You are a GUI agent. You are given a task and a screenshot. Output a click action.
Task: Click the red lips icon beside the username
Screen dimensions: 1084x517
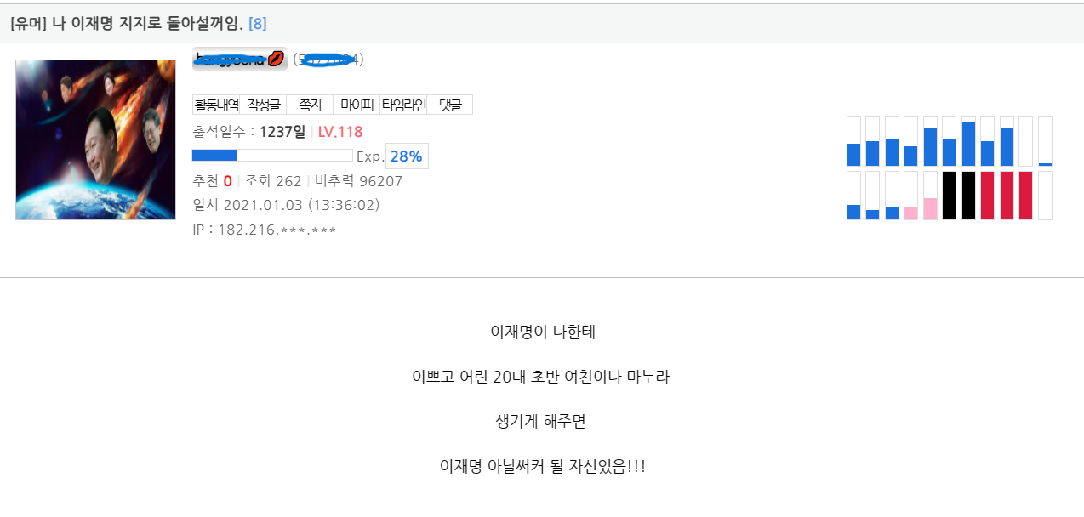click(276, 59)
